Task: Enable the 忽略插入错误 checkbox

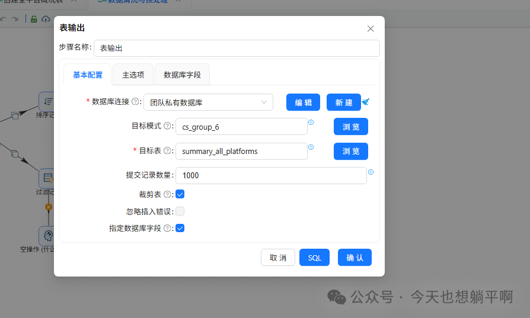Action: point(180,211)
